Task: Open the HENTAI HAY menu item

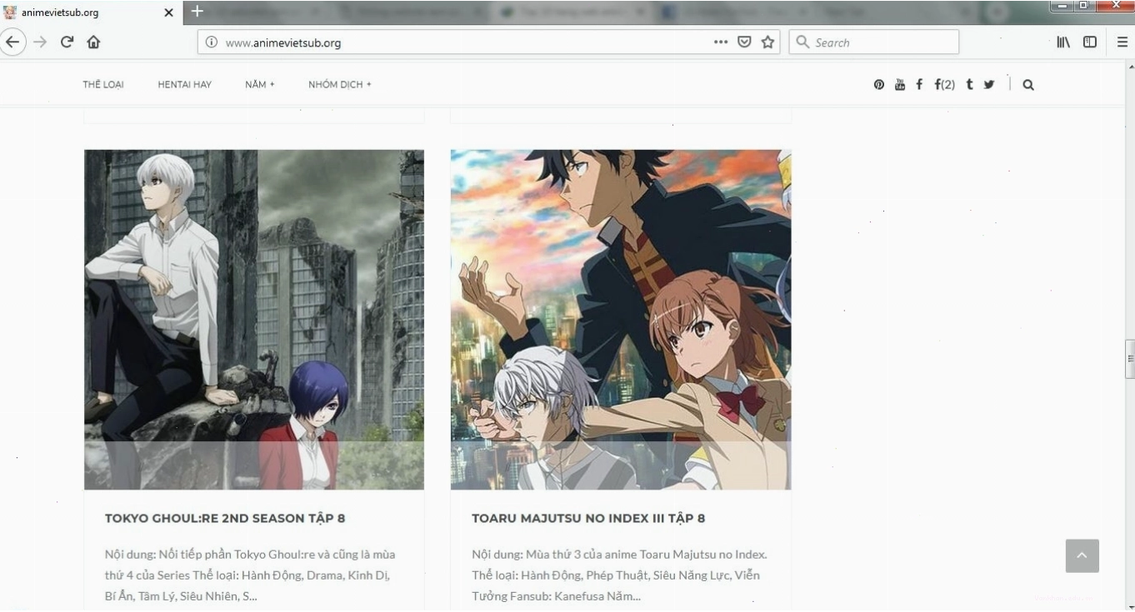Action: [x=184, y=84]
